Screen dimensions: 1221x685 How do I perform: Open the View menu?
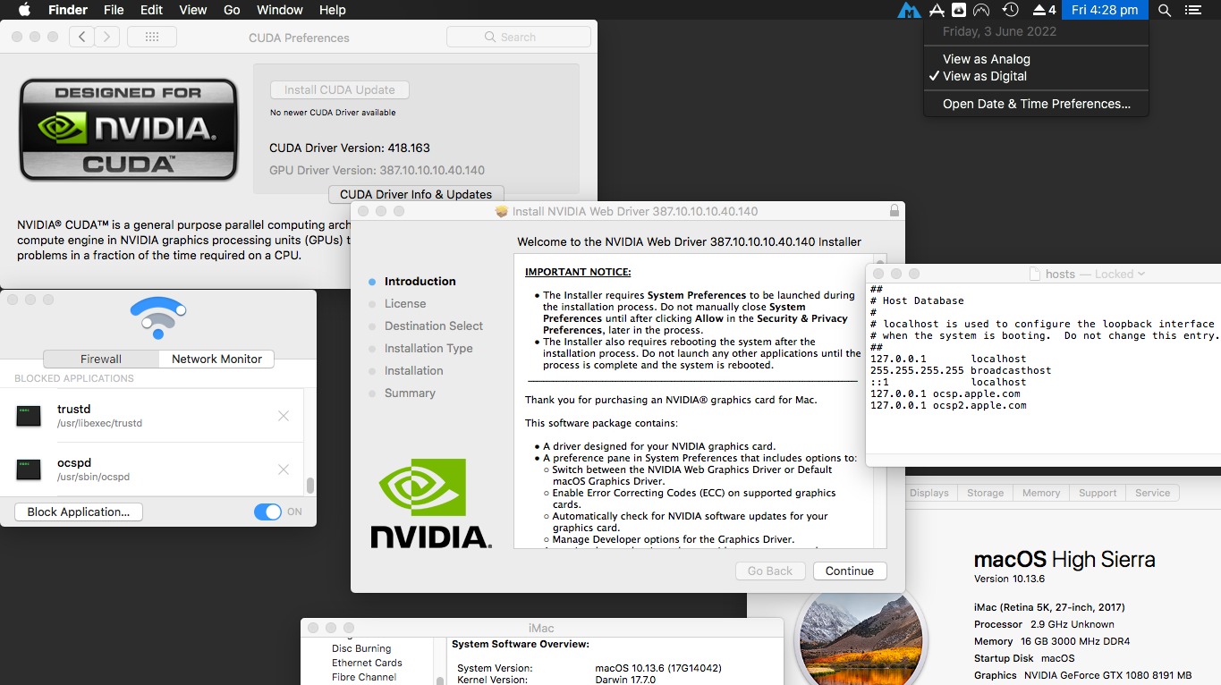click(x=192, y=10)
